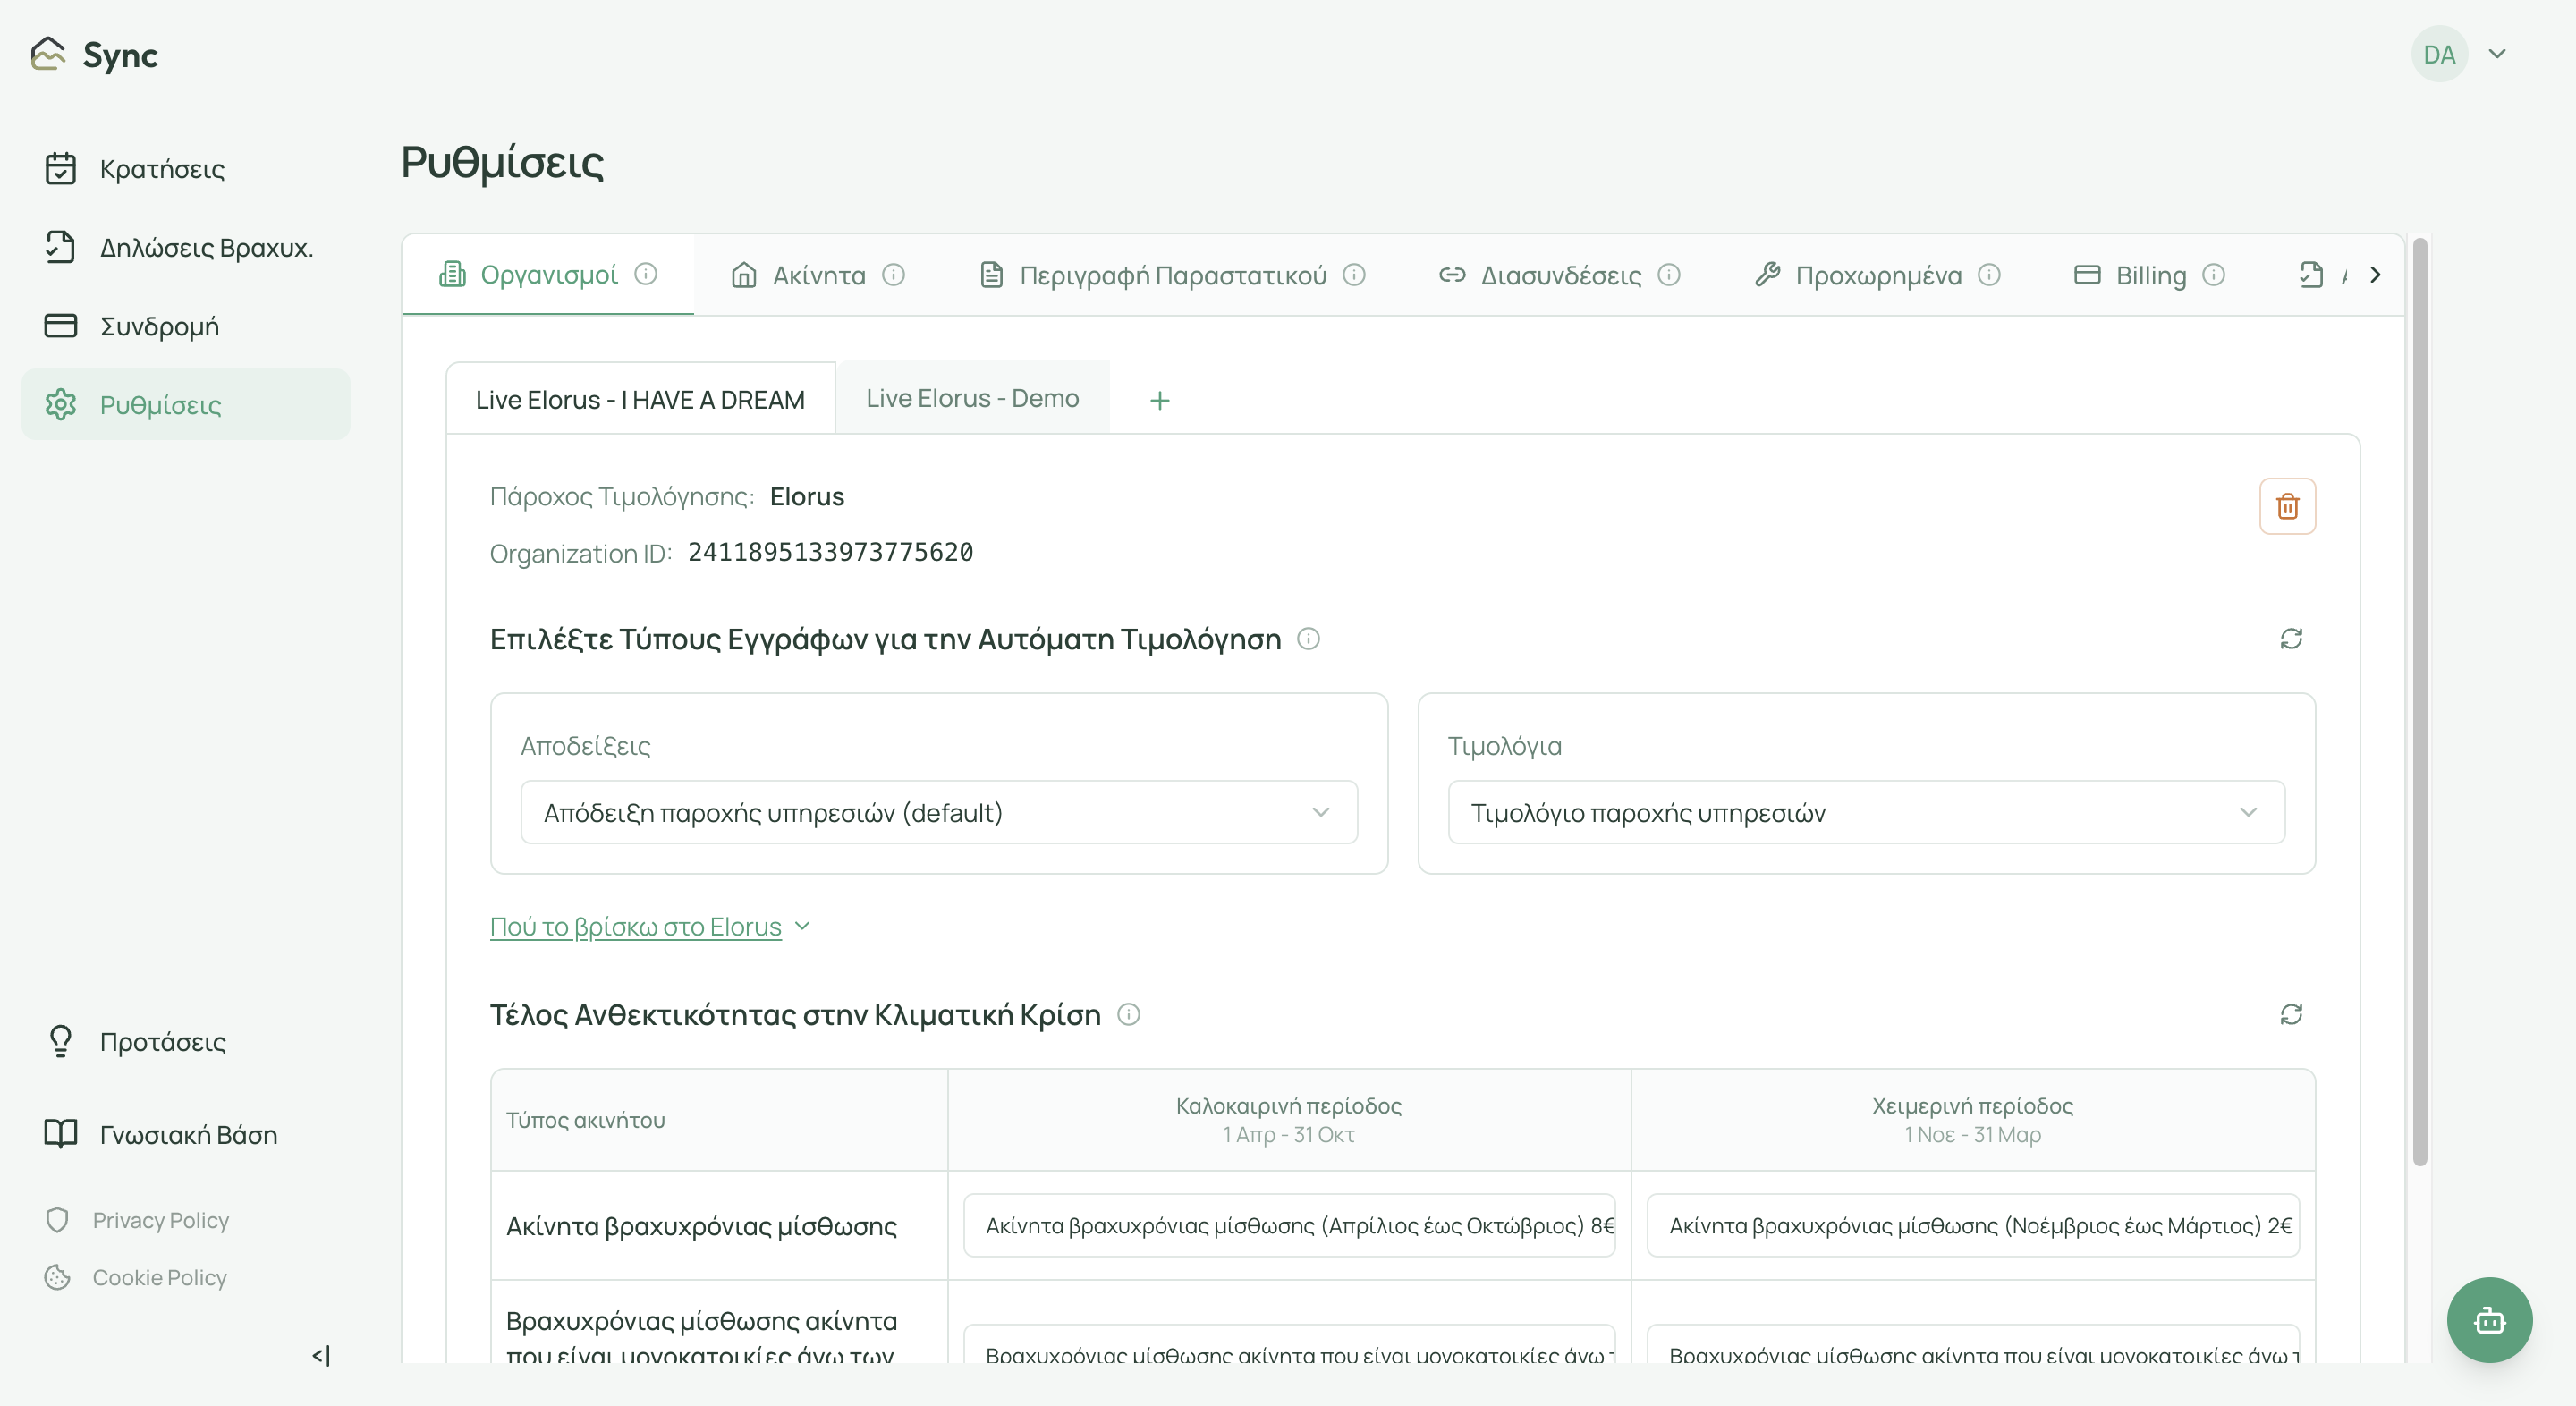Image resolution: width=2576 pixels, height=1406 pixels.
Task: Click Elorus provider name text
Action: point(807,496)
